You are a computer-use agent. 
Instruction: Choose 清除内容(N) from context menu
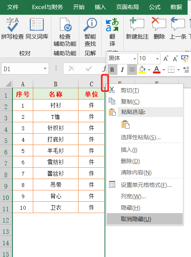tap(145, 173)
